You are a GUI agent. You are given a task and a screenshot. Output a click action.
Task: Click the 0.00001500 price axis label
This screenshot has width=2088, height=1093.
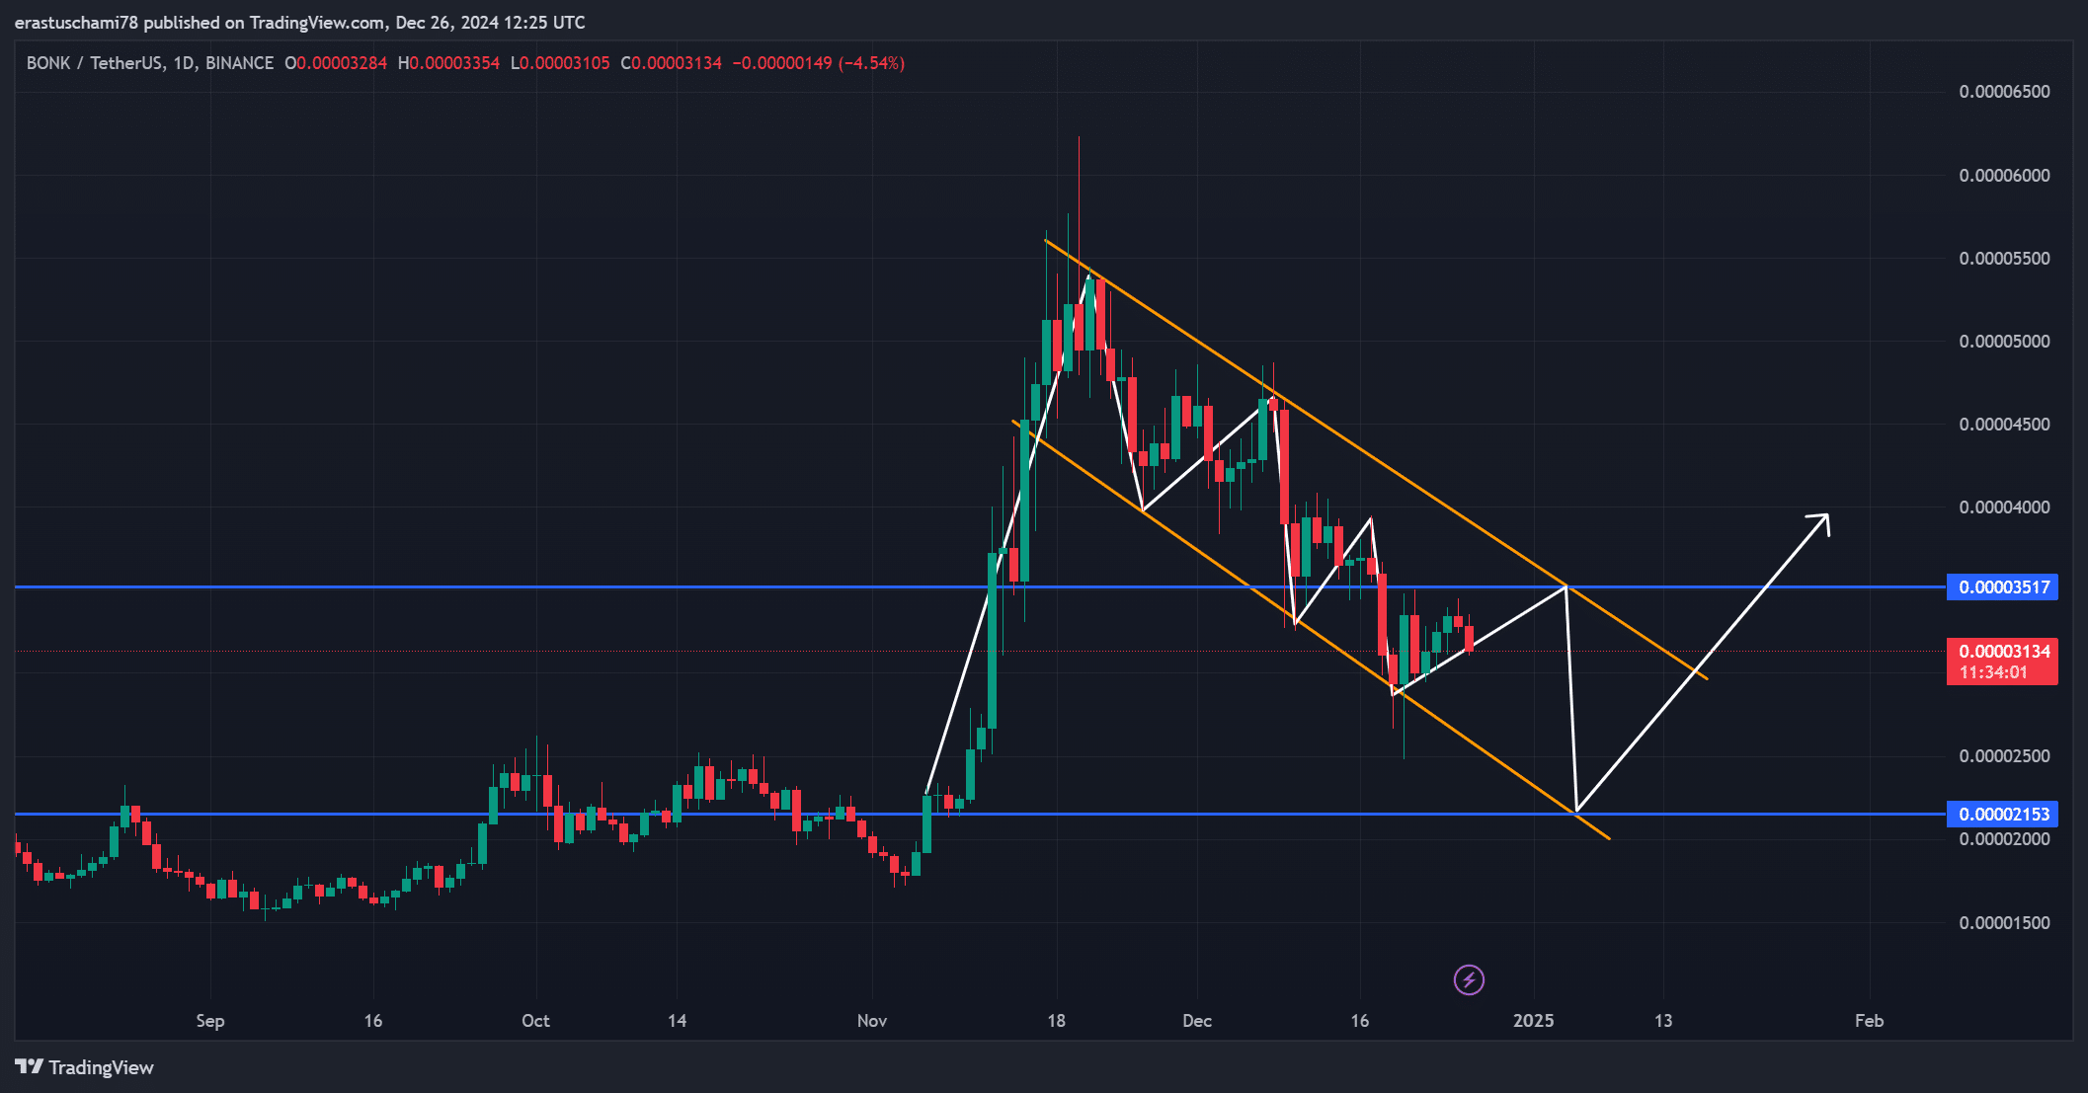[2004, 923]
